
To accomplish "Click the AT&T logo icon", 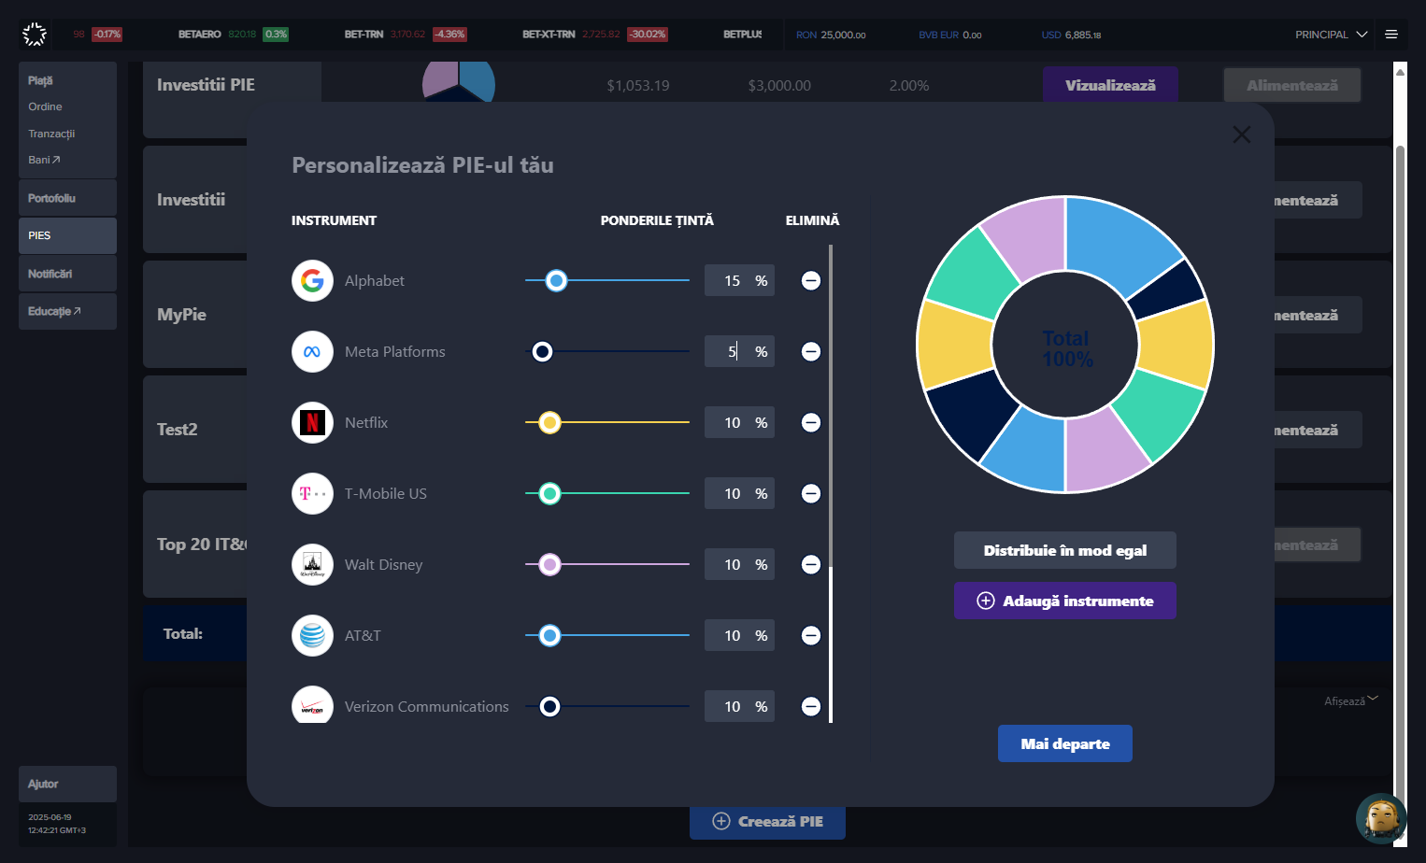I will (x=312, y=635).
